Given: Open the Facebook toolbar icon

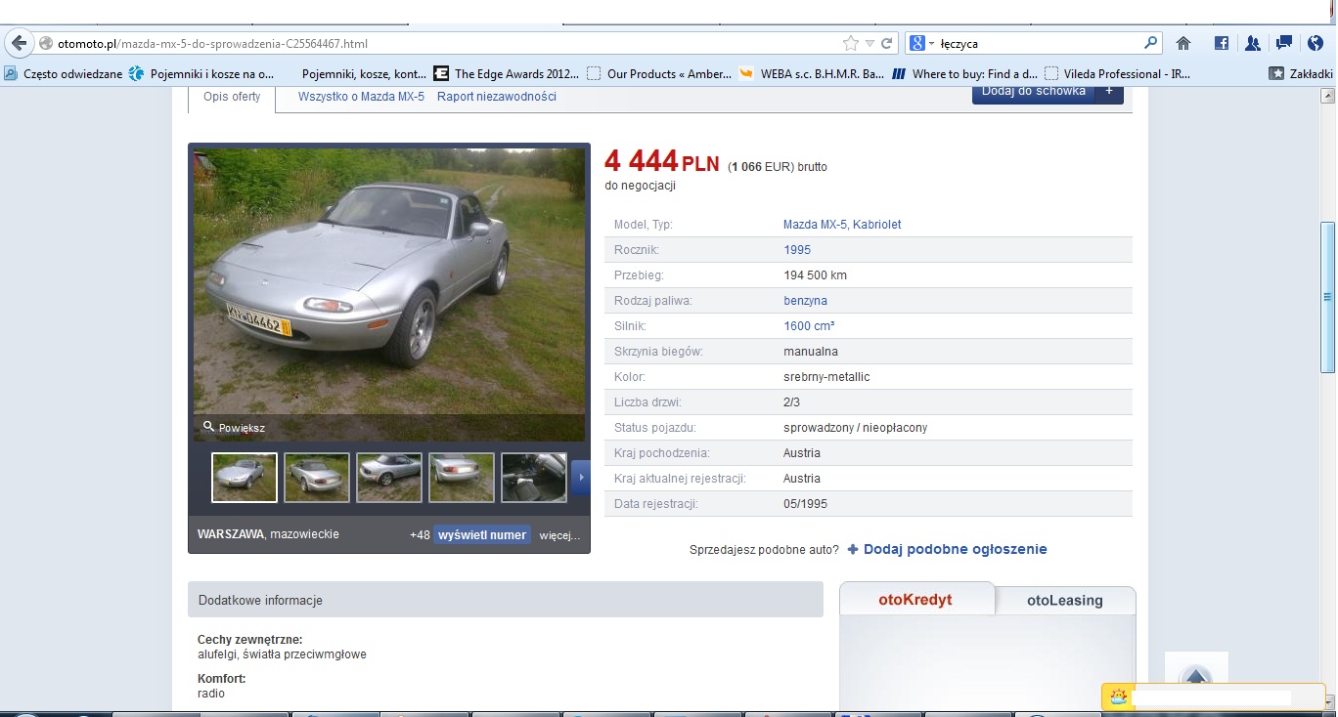Looking at the screenshot, I should tap(1222, 43).
